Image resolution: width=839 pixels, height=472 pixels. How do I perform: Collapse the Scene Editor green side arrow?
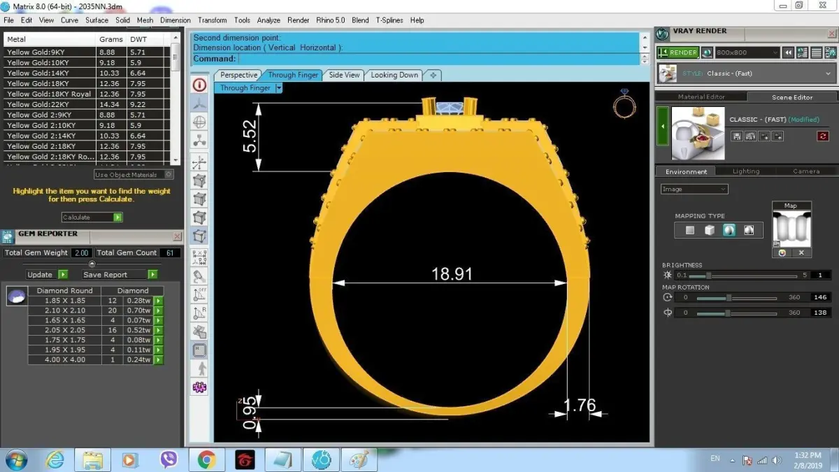[662, 127]
